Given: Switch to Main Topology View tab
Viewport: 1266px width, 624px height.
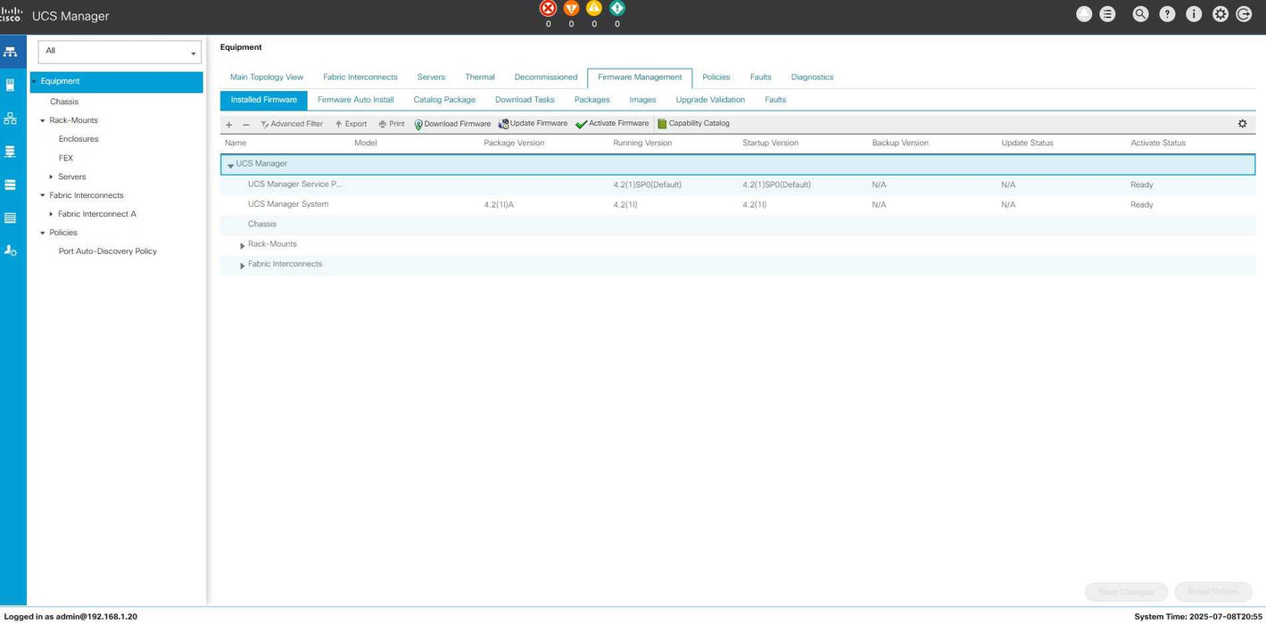Looking at the screenshot, I should click(x=267, y=78).
